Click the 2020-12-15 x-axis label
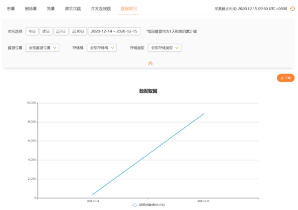The height and width of the screenshot is (210, 298). (x=204, y=201)
